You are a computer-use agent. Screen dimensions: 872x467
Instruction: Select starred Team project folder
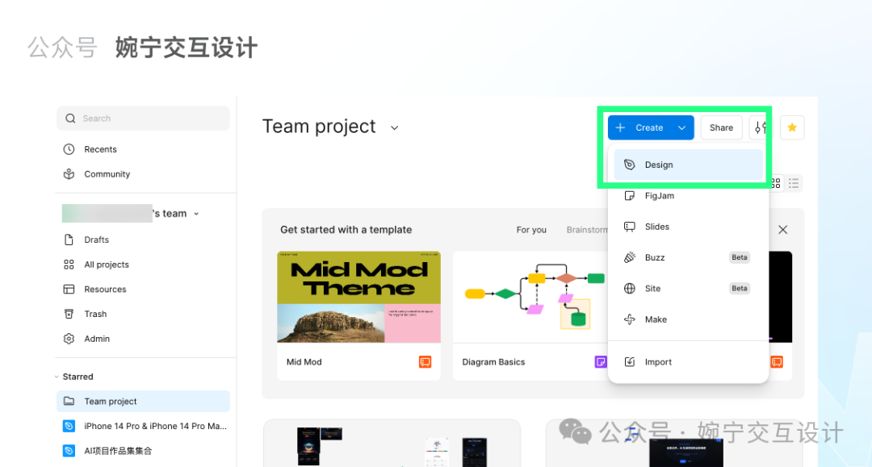143,401
